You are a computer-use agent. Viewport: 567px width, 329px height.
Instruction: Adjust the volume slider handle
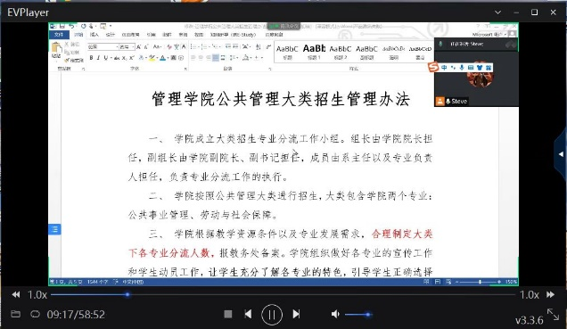[x=368, y=315]
